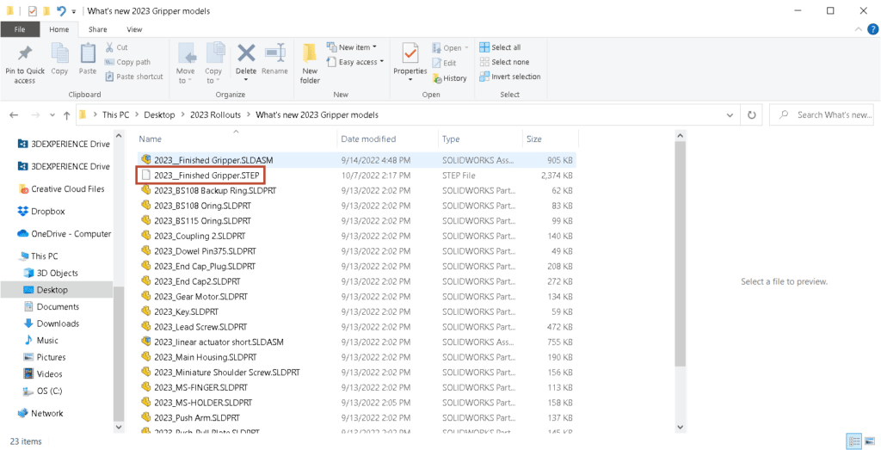
Task: Open the Delete dropdown arrow
Action: (245, 80)
